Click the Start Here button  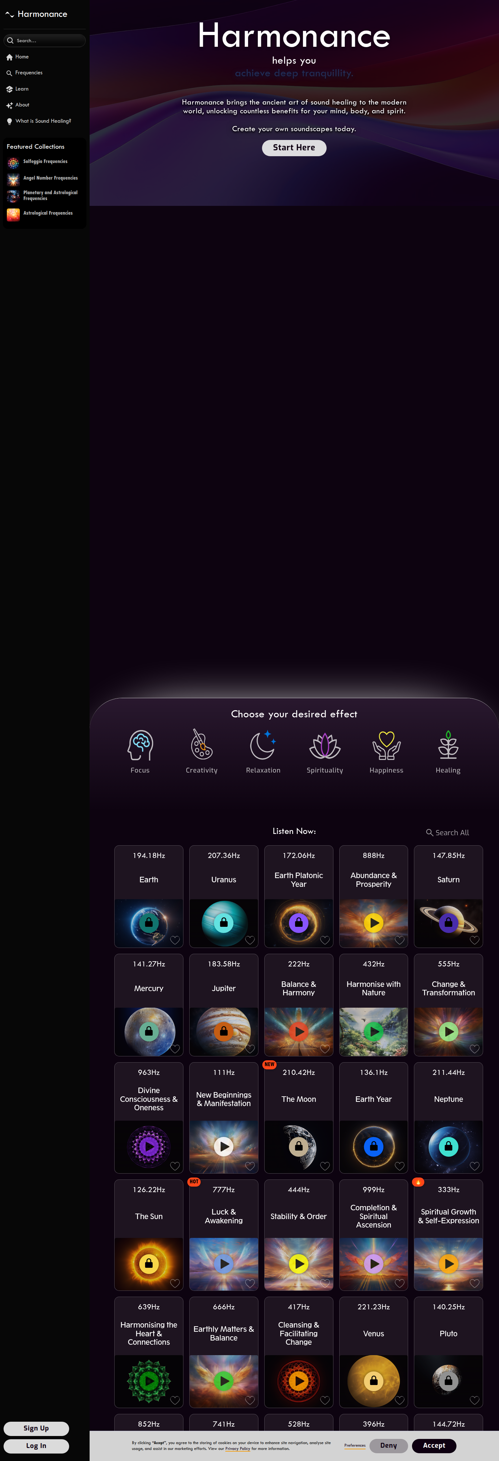point(294,148)
